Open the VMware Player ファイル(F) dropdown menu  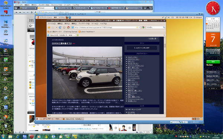[x=64, y=14]
